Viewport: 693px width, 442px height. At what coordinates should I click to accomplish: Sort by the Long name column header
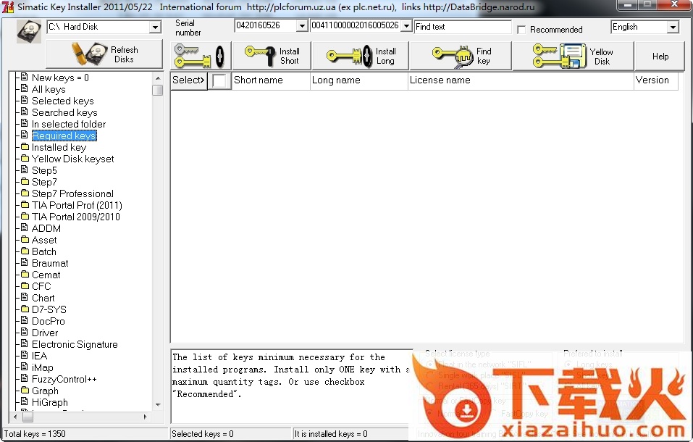pyautogui.click(x=359, y=80)
